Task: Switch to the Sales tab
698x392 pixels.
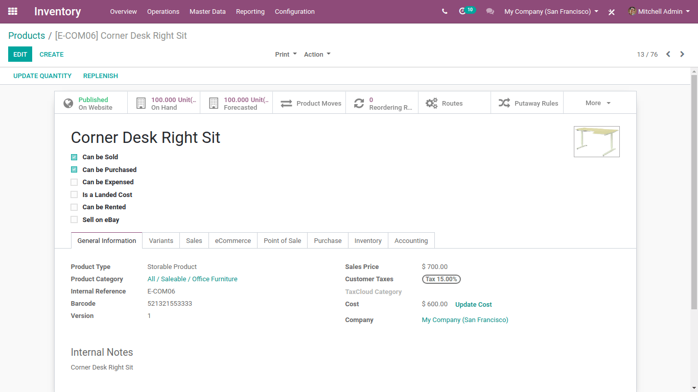Action: (194, 240)
